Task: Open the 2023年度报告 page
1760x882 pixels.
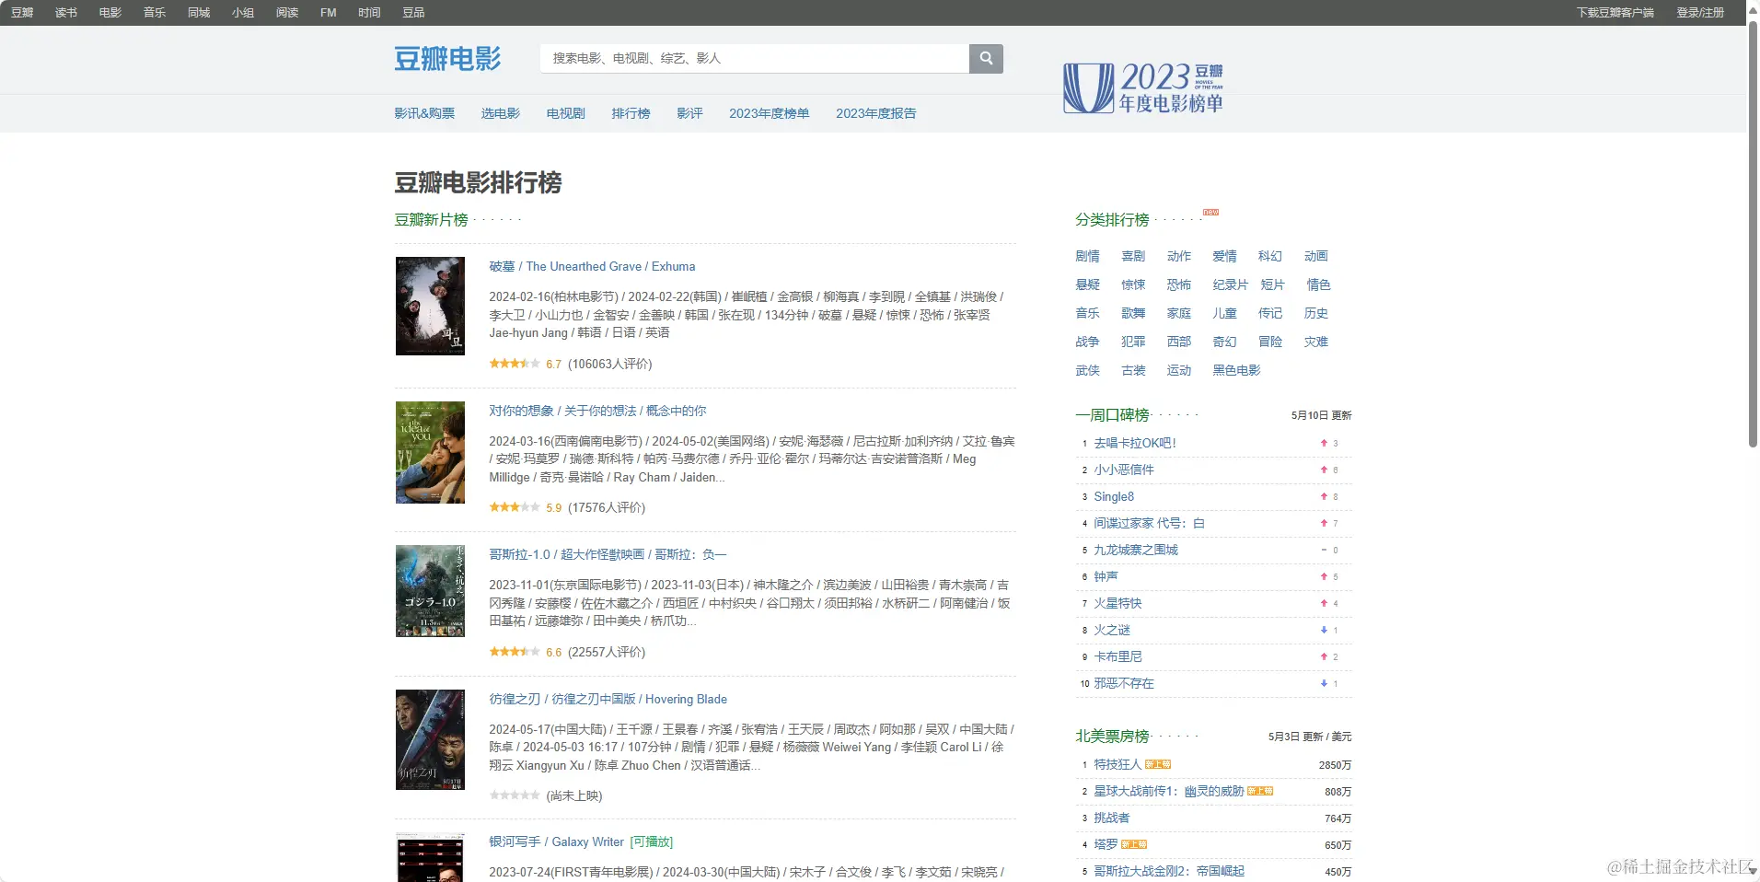Action: pyautogui.click(x=874, y=112)
